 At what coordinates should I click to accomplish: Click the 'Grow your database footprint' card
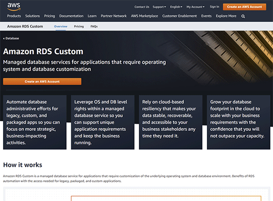[x=238, y=122]
